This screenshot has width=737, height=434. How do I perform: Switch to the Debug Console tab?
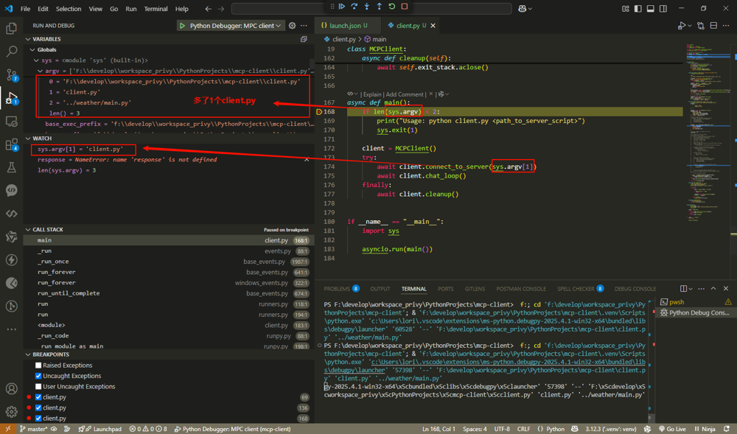click(x=635, y=289)
